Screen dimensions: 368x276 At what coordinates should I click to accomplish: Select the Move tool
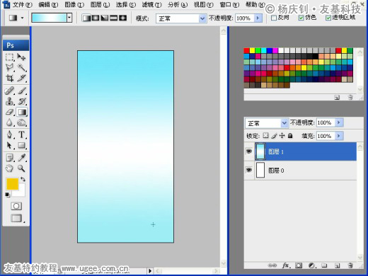21,57
